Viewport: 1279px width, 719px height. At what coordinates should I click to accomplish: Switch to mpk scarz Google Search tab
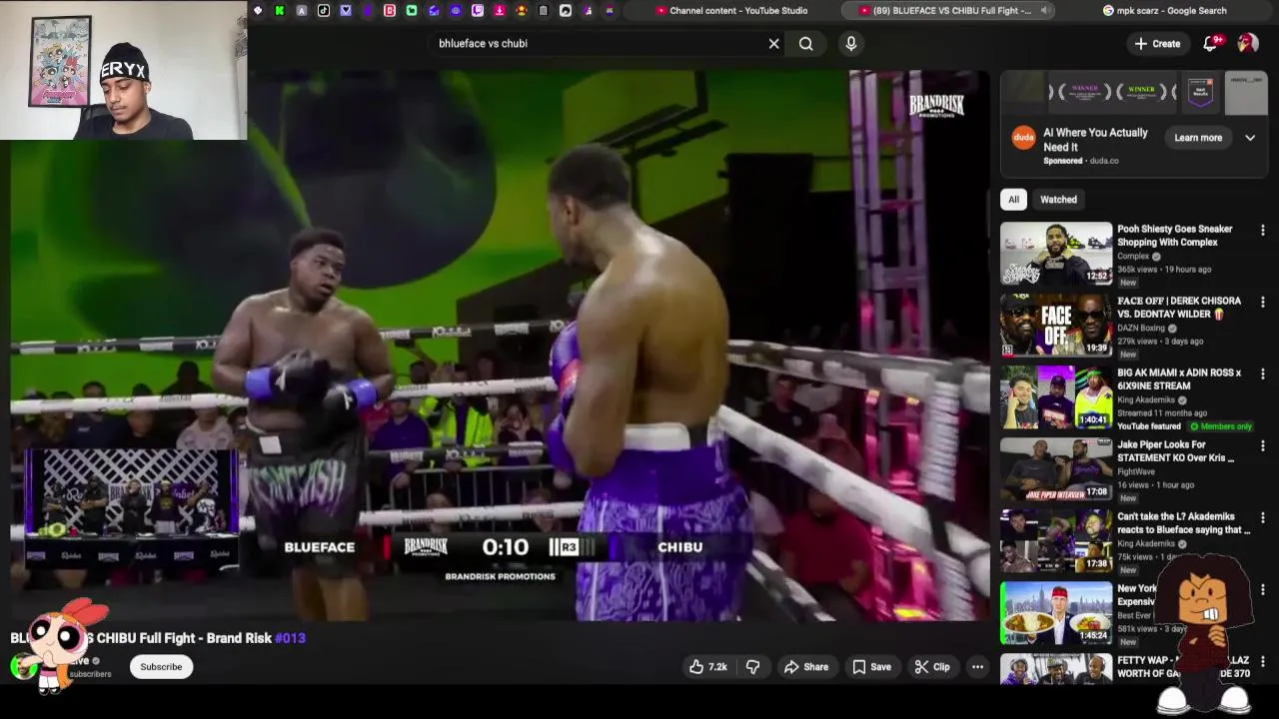pyautogui.click(x=1165, y=11)
